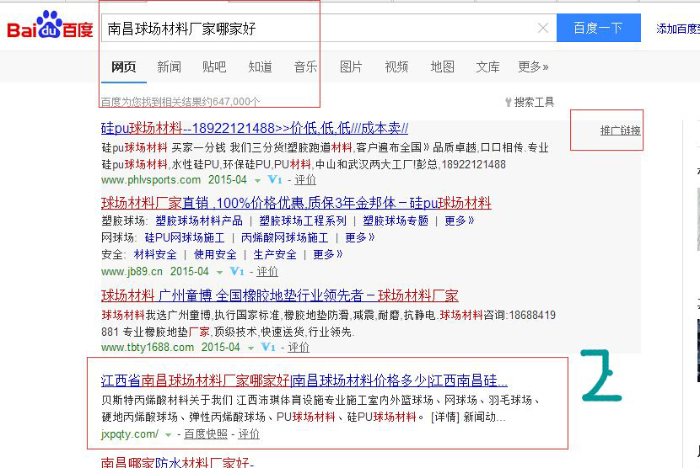Open 塑胶球场专题 sublink
Screen dimensions: 700x468
click(396, 221)
